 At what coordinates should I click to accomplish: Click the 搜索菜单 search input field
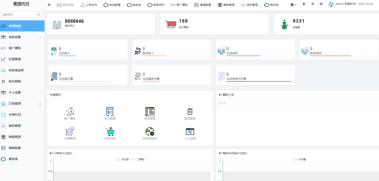click(21, 15)
